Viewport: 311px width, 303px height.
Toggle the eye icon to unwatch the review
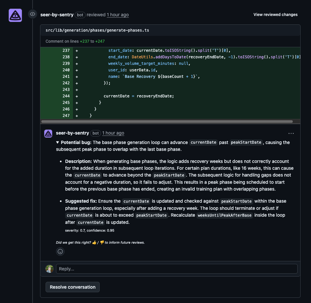coord(32,14)
